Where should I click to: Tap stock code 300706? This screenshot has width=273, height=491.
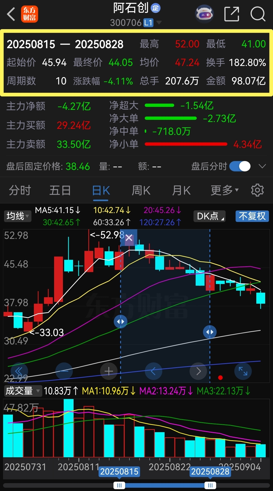click(x=126, y=23)
